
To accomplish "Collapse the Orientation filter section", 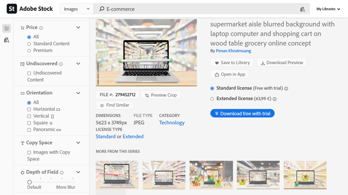I will [78, 93].
